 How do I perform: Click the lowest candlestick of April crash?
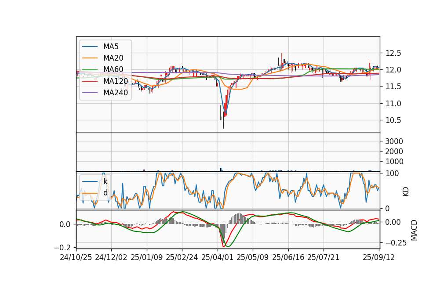(x=223, y=119)
